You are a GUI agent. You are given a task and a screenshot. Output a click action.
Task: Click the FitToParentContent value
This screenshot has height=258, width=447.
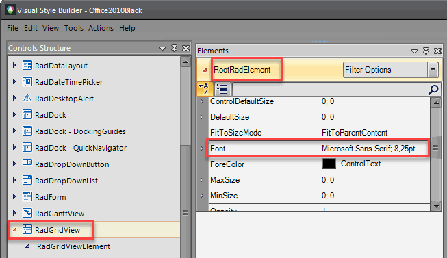coord(355,133)
